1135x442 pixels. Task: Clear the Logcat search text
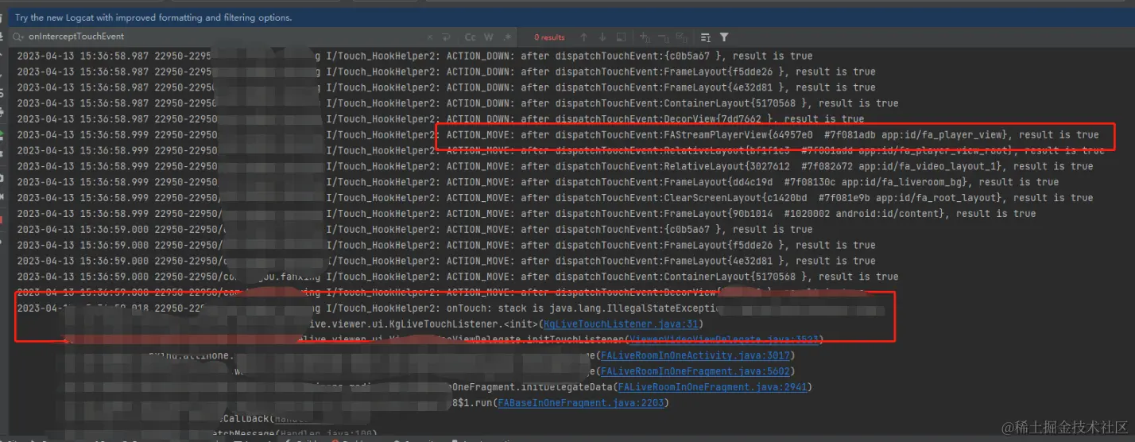coord(431,37)
